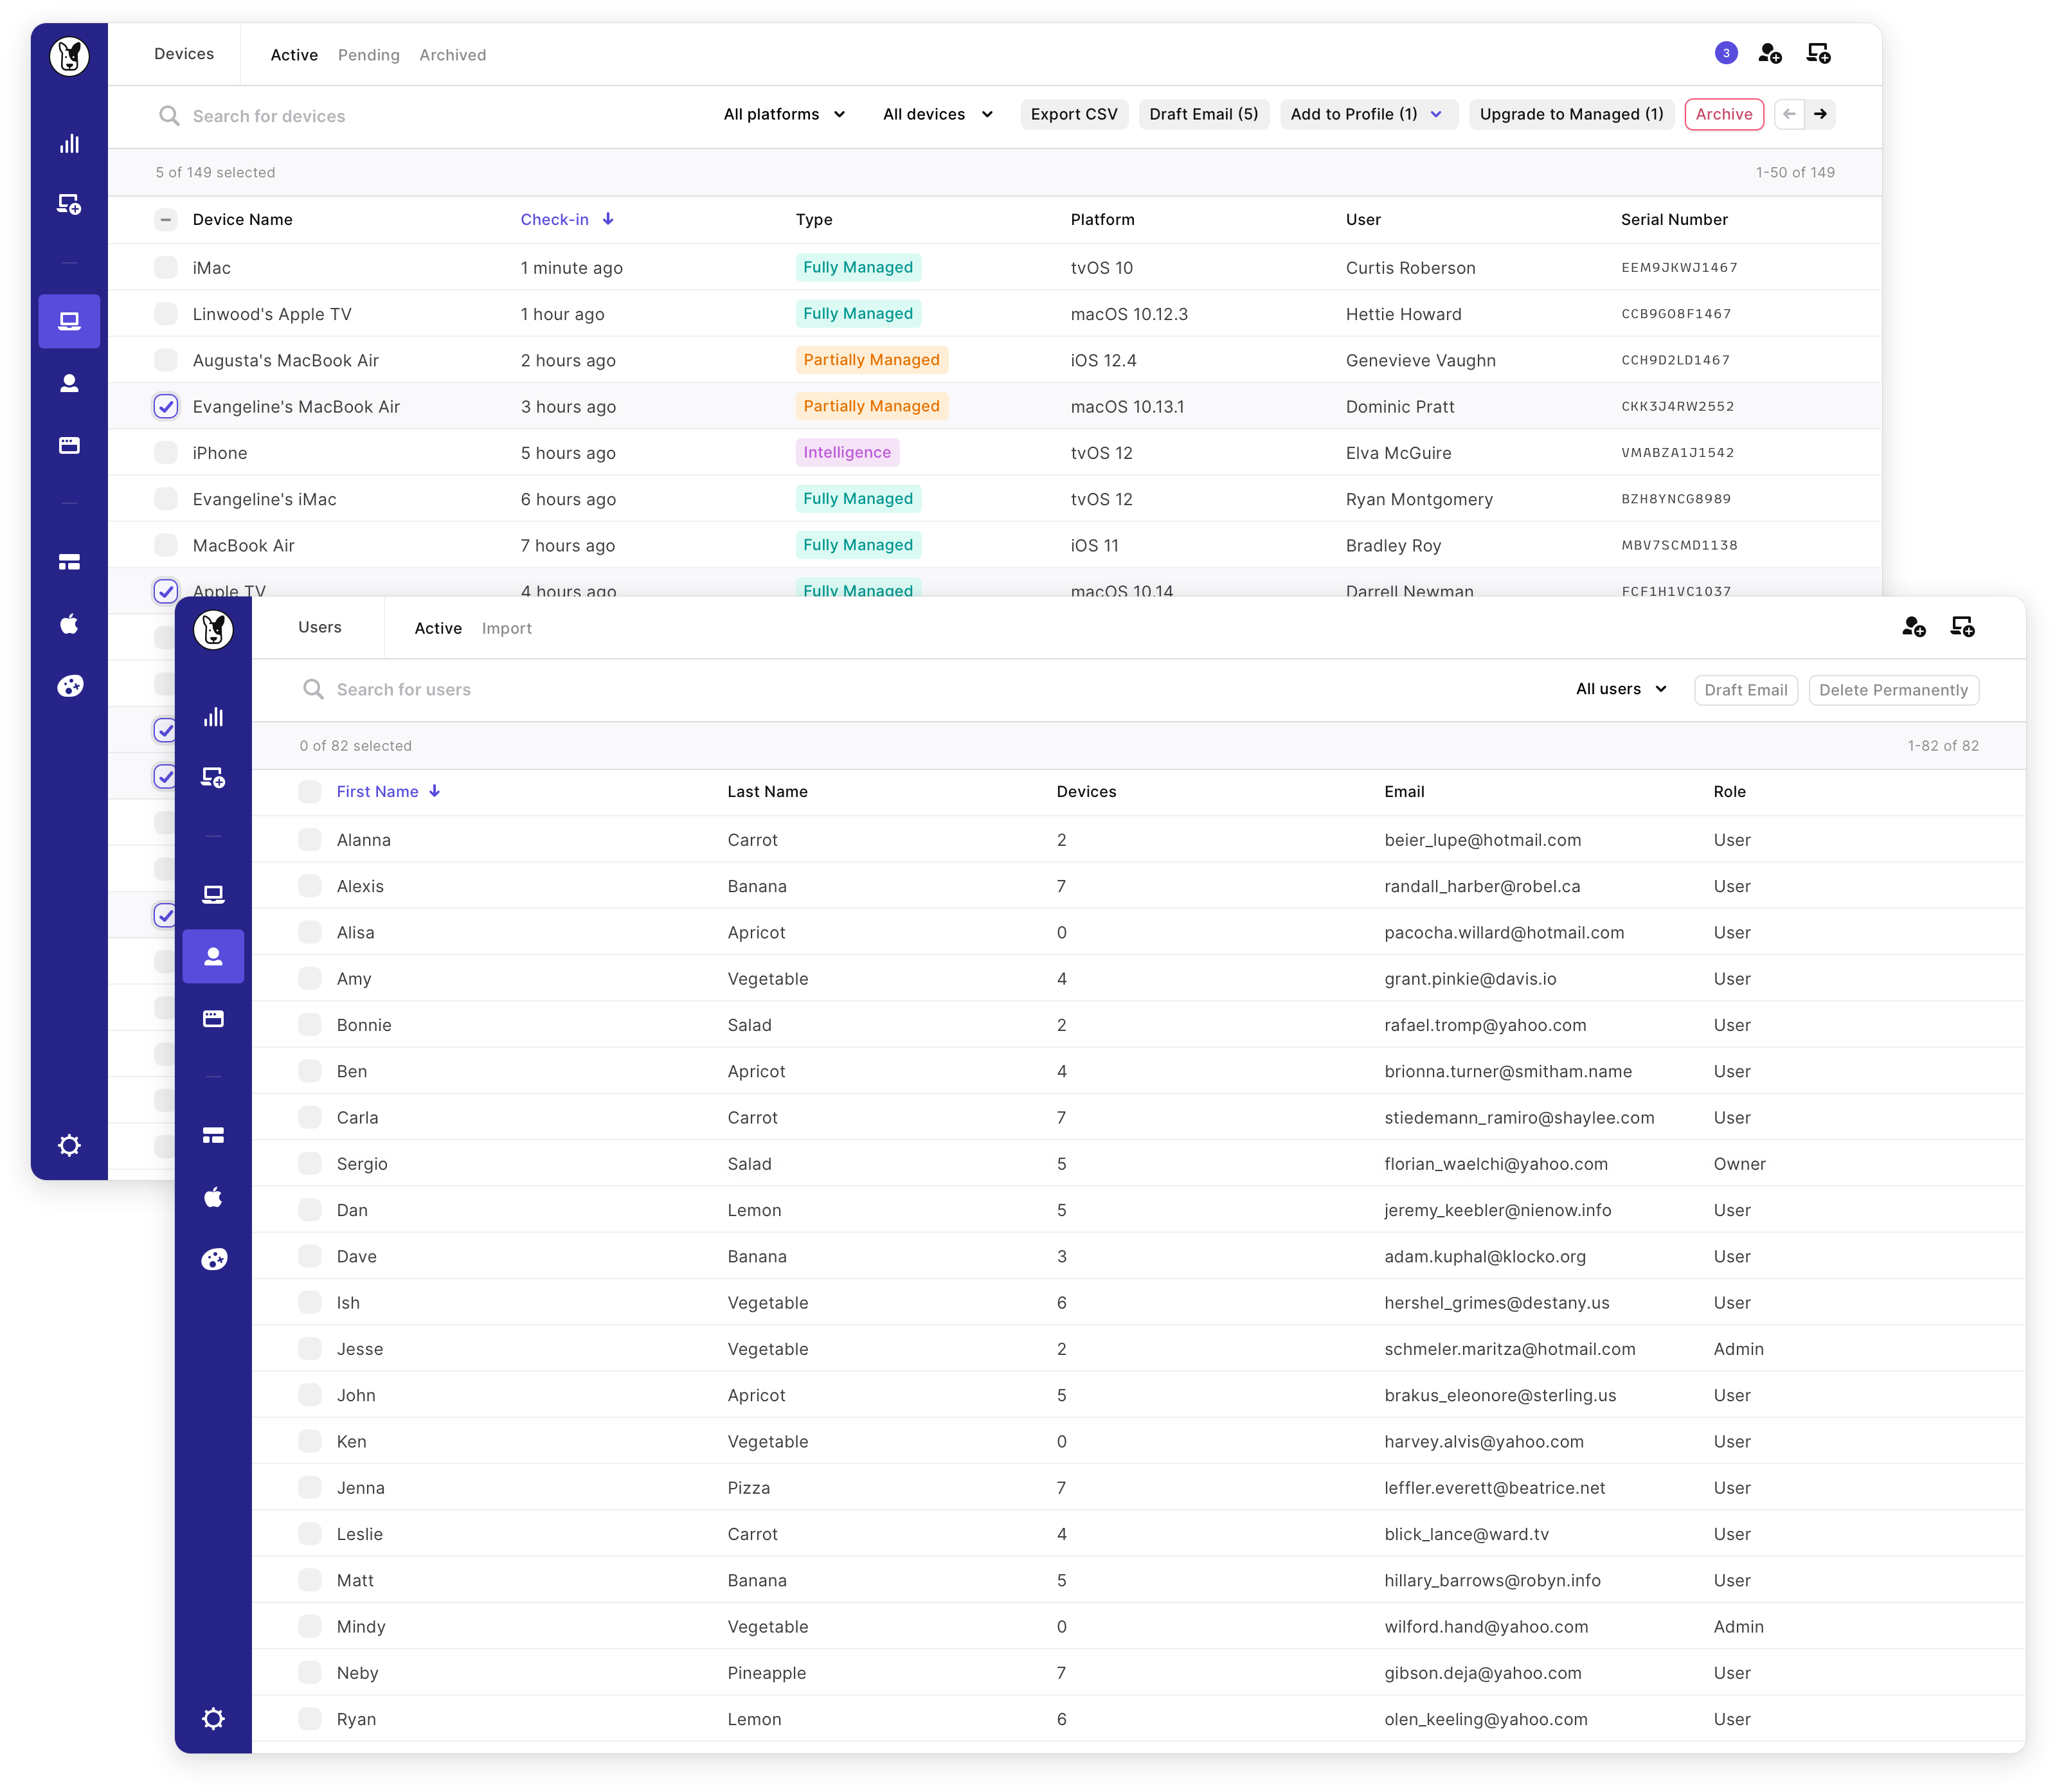Click Draft Email button in Users window
Image resolution: width=2057 pixels, height=1792 pixels.
(1745, 689)
